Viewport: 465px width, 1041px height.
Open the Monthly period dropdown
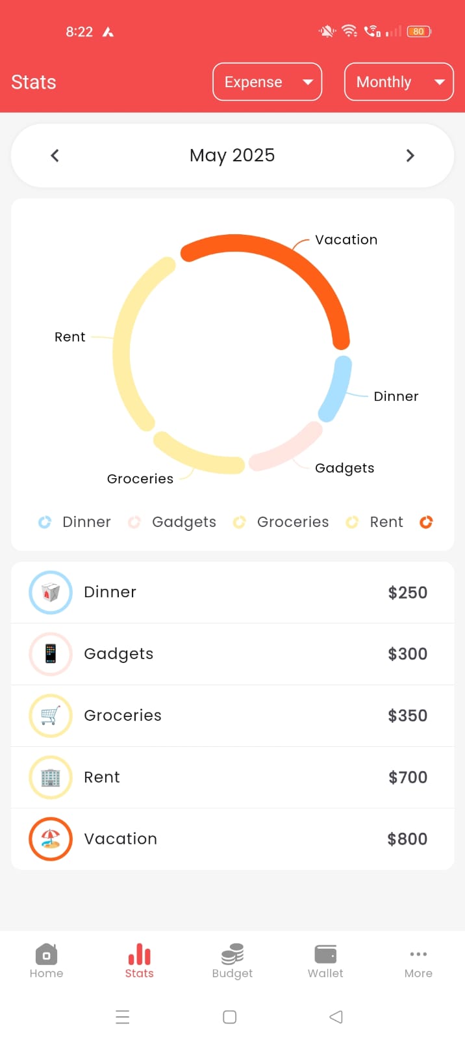tap(398, 82)
